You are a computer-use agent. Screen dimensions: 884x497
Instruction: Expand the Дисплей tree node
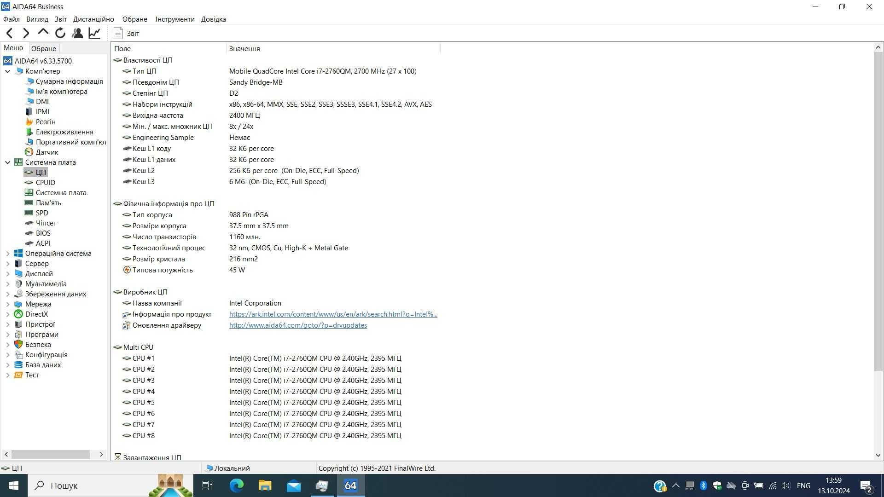click(x=7, y=274)
